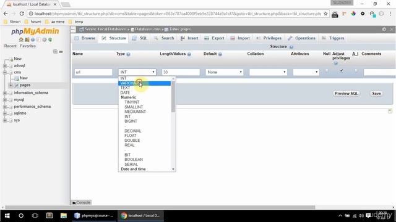Viewport: 396px width, 222px height.
Task: Expand the performance_schema database node
Action: click(5, 107)
